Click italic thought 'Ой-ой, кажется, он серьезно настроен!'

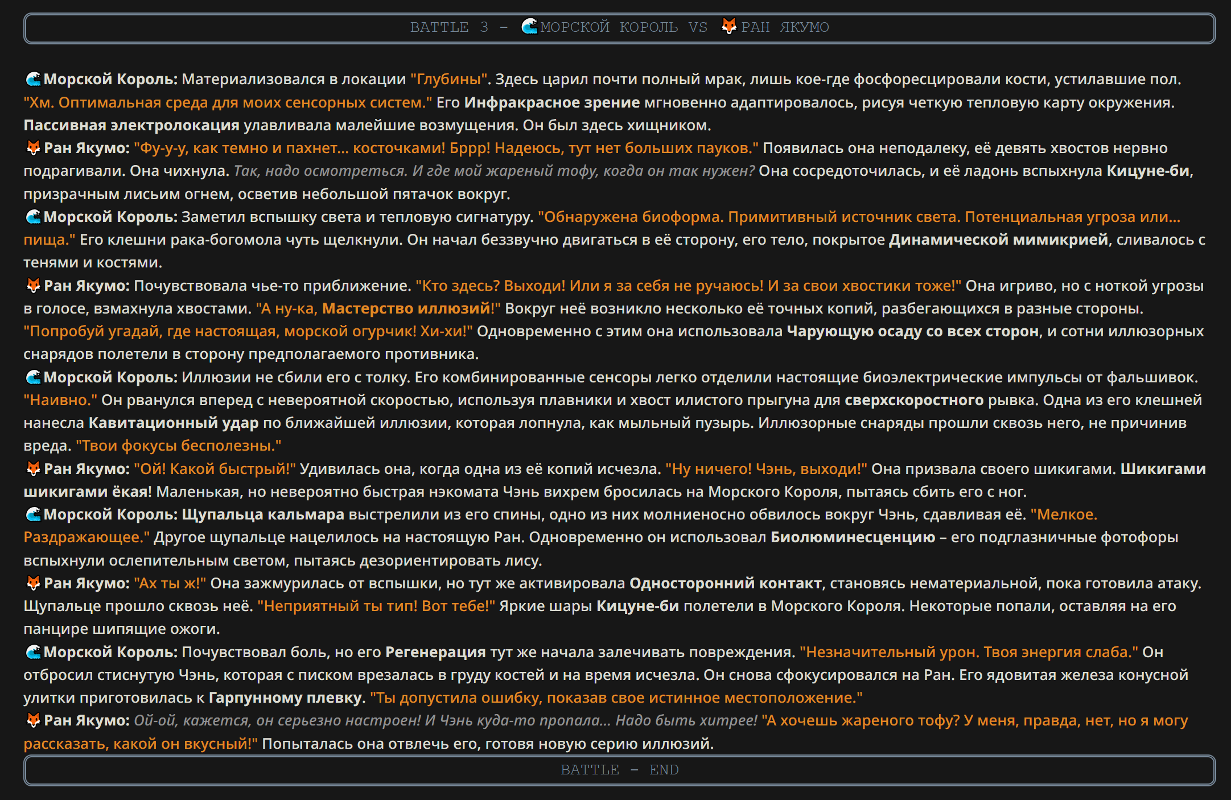[x=277, y=720]
